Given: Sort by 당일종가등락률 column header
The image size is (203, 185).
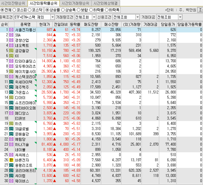Looking at the screenshot, I should tap(189, 24).
